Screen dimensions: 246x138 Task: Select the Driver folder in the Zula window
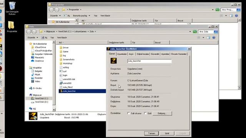point(64,48)
